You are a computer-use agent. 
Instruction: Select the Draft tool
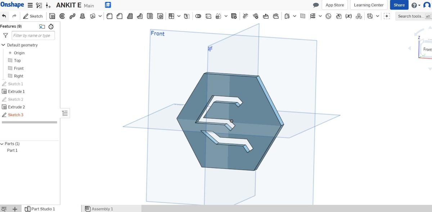130,16
